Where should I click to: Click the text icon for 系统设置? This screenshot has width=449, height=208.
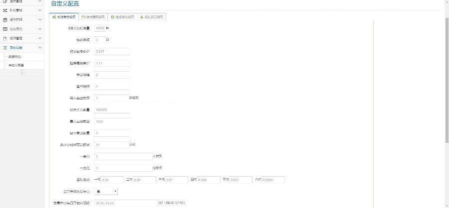(x=5, y=48)
